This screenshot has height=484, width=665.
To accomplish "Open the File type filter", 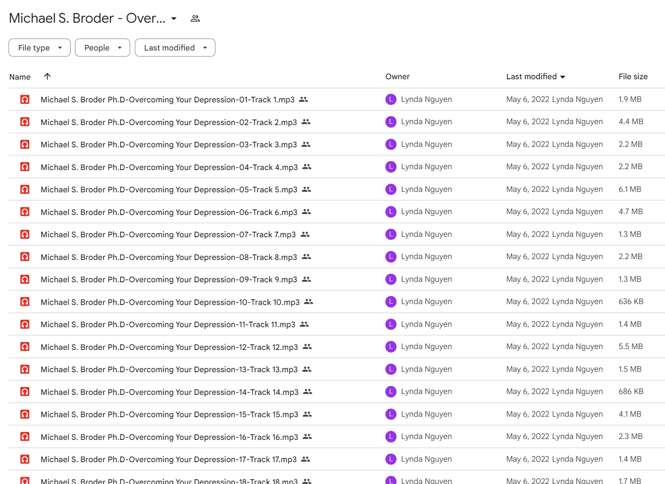I will (x=39, y=48).
